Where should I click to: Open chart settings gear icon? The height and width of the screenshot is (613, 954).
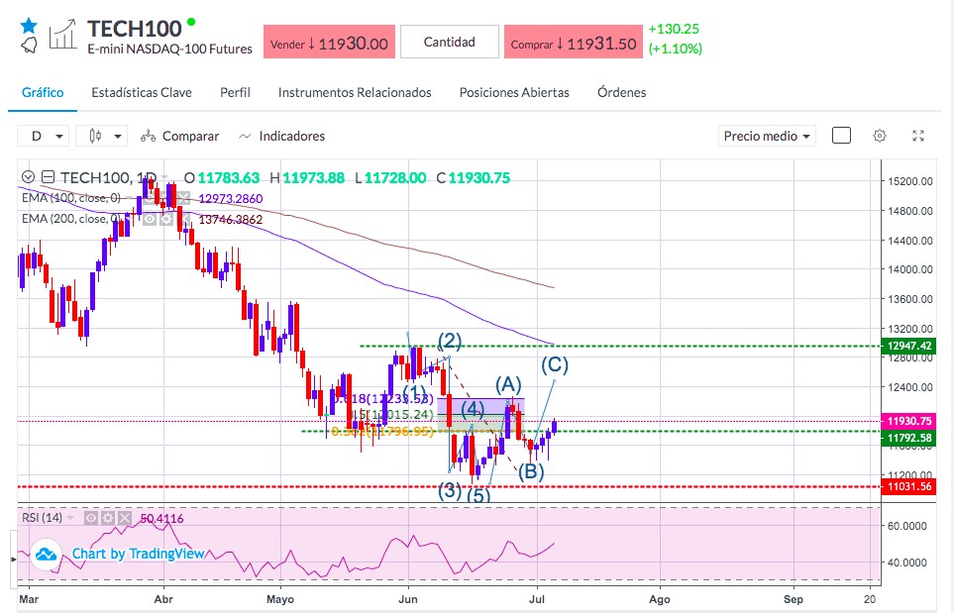pyautogui.click(x=879, y=136)
